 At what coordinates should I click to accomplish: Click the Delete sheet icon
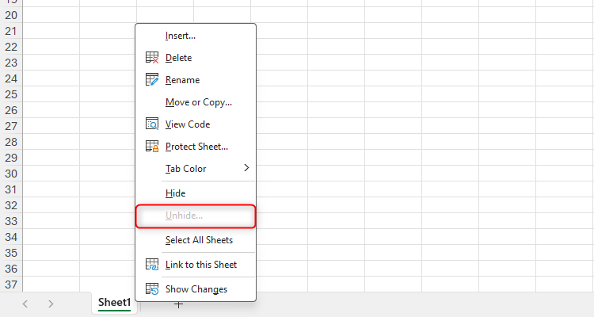[152, 58]
